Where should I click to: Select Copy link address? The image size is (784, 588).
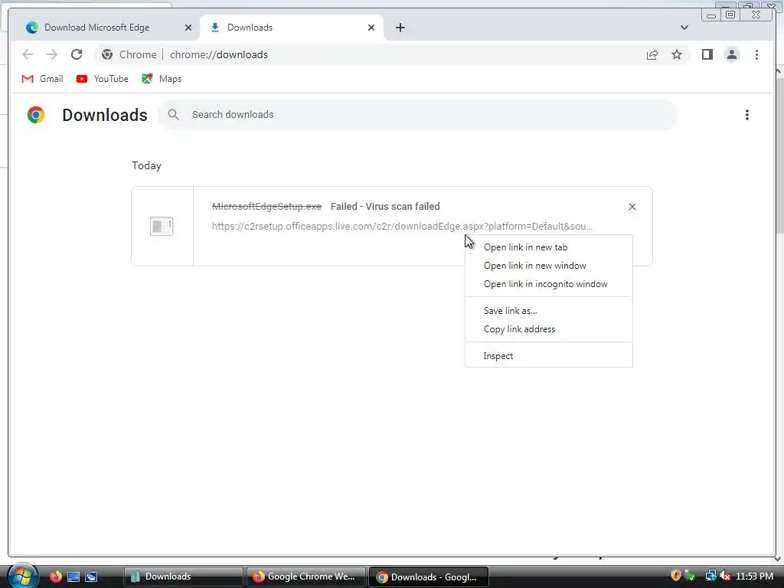[x=548, y=329]
